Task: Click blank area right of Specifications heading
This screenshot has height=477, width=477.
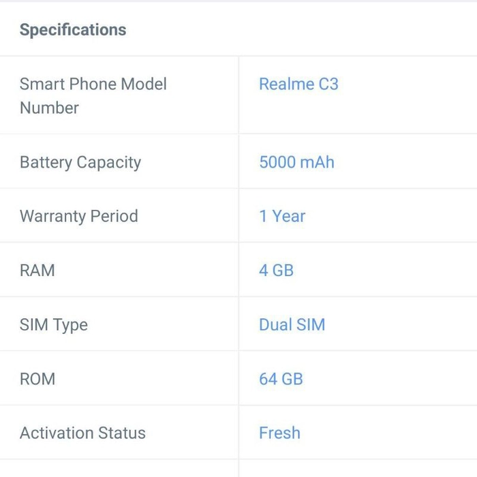Action: click(301, 30)
